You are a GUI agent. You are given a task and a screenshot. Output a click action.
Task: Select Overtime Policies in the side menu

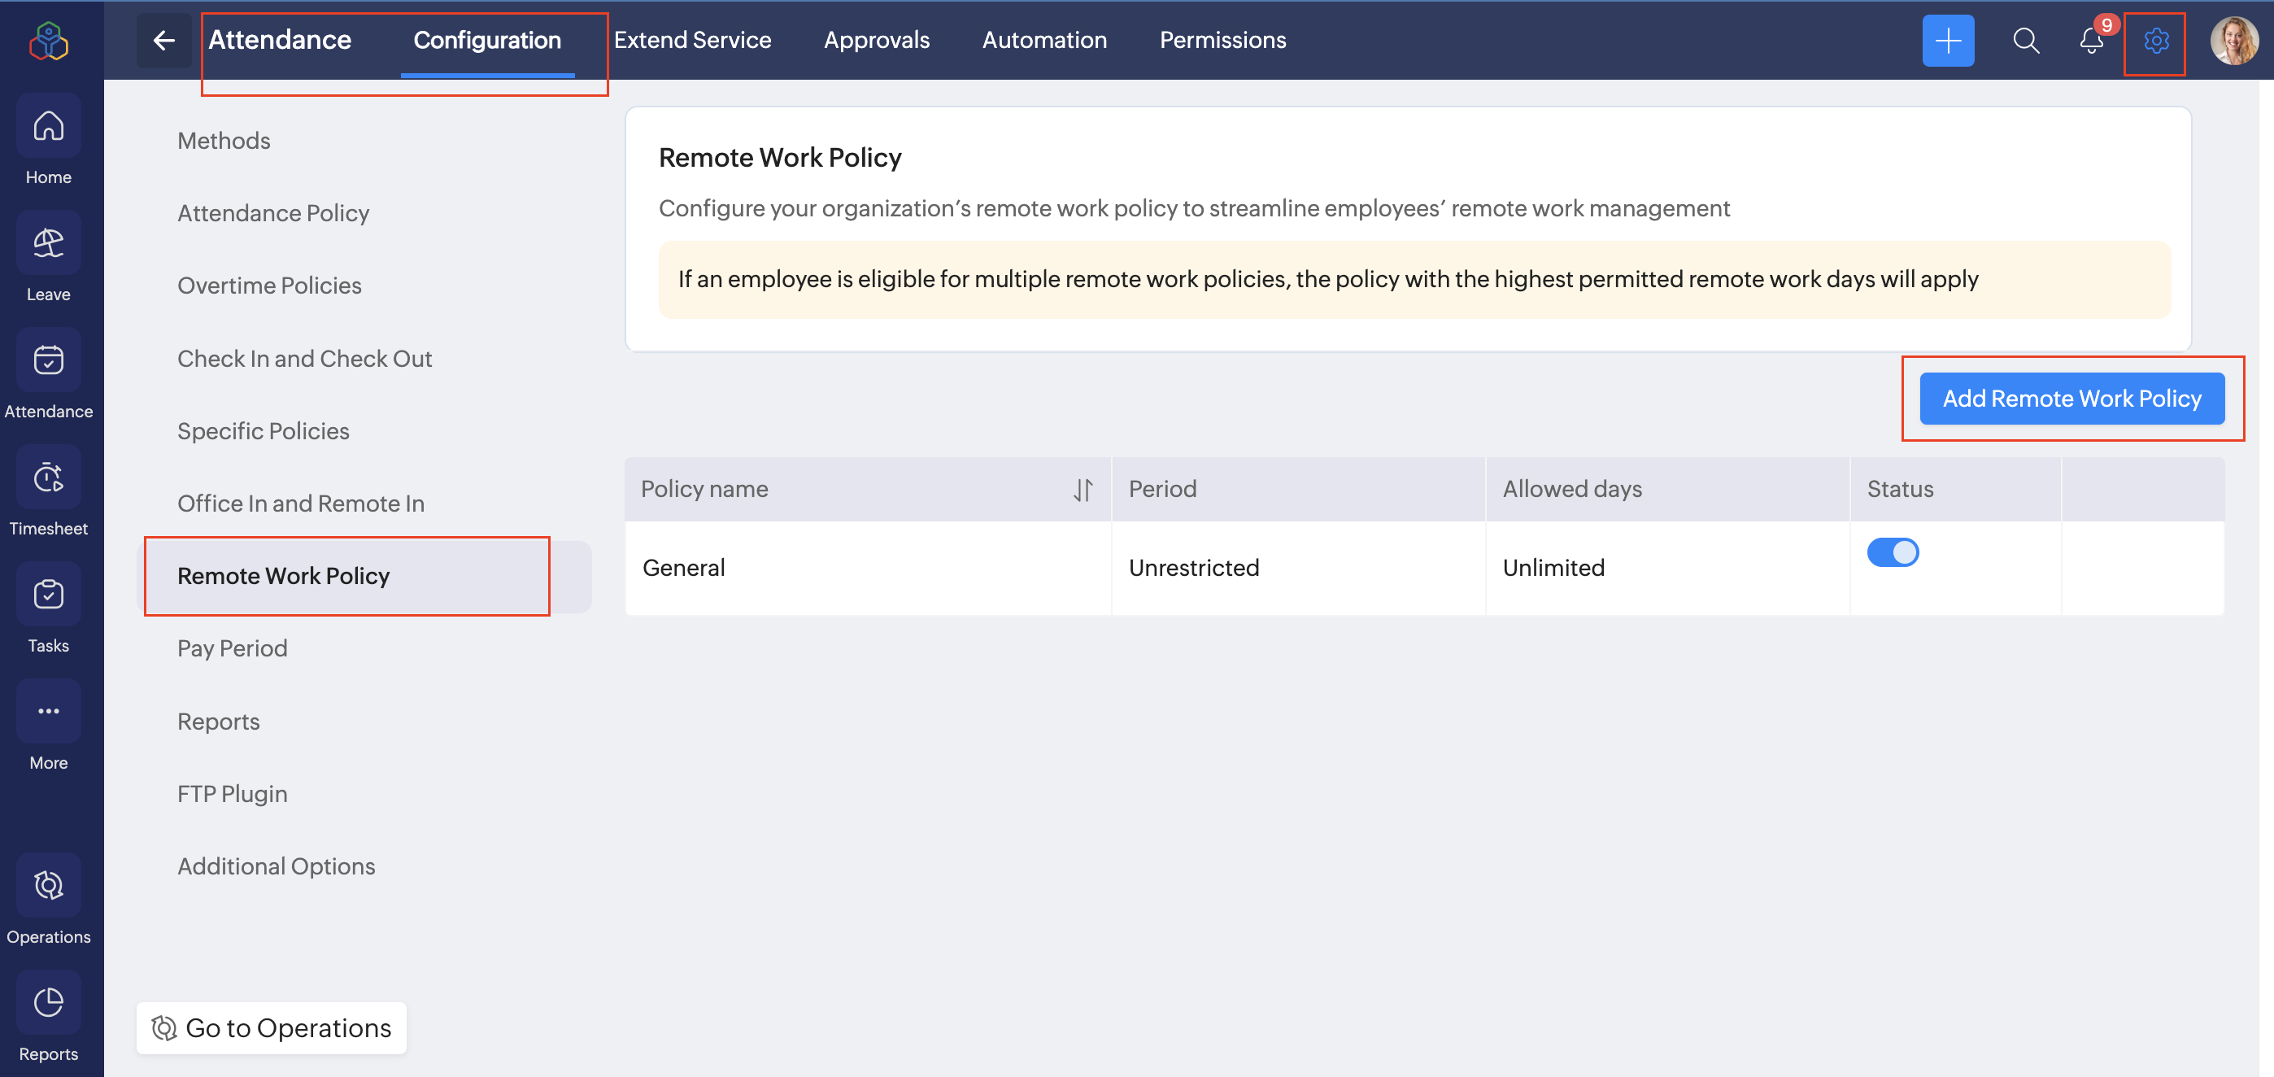[x=269, y=286]
